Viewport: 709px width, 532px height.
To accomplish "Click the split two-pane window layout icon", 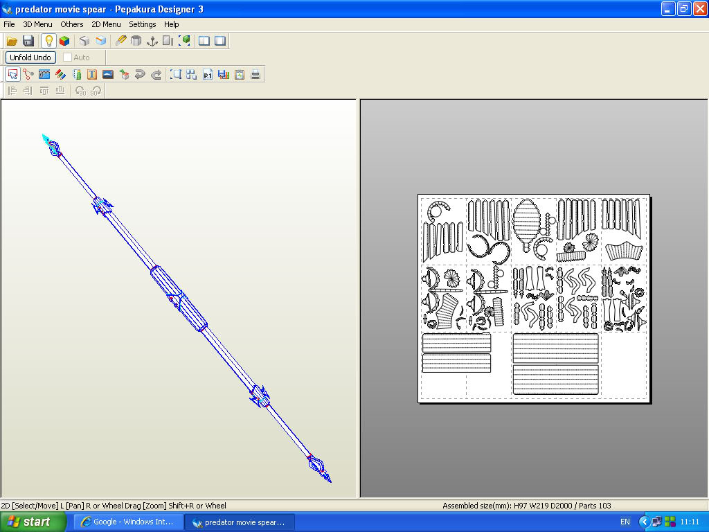I will click(204, 41).
